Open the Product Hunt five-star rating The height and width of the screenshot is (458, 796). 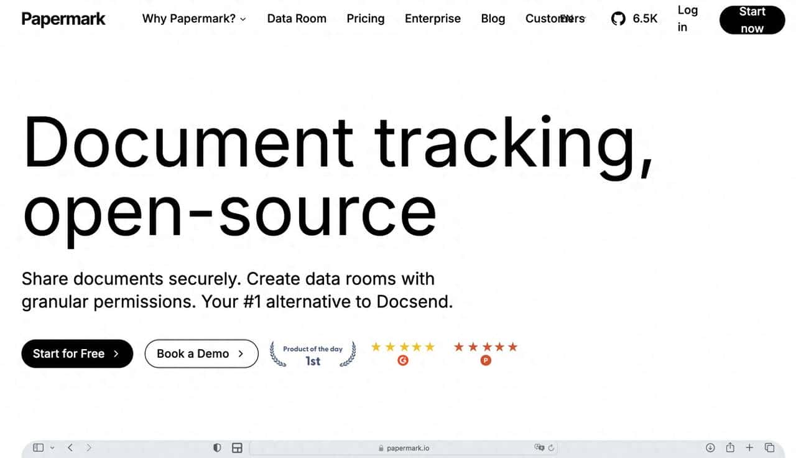(486, 353)
